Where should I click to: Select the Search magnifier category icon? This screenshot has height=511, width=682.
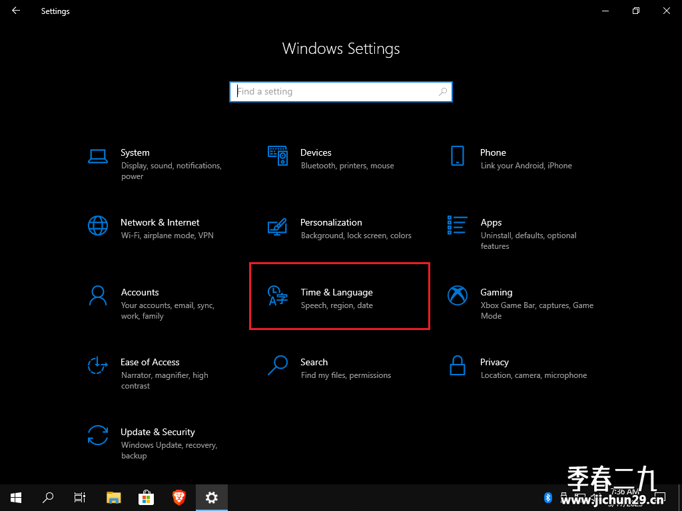click(278, 365)
